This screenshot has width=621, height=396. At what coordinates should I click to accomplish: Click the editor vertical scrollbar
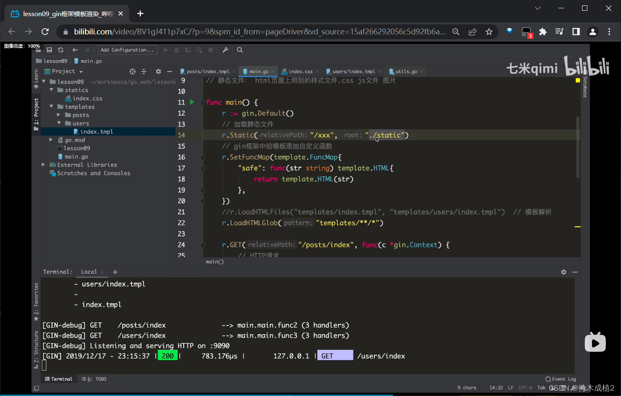577,147
